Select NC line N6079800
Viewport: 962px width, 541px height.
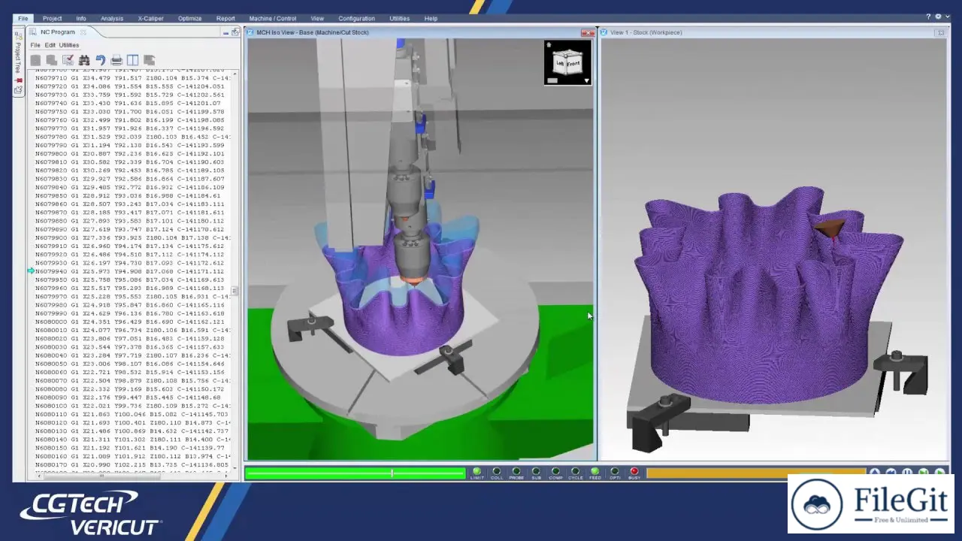(x=130, y=153)
